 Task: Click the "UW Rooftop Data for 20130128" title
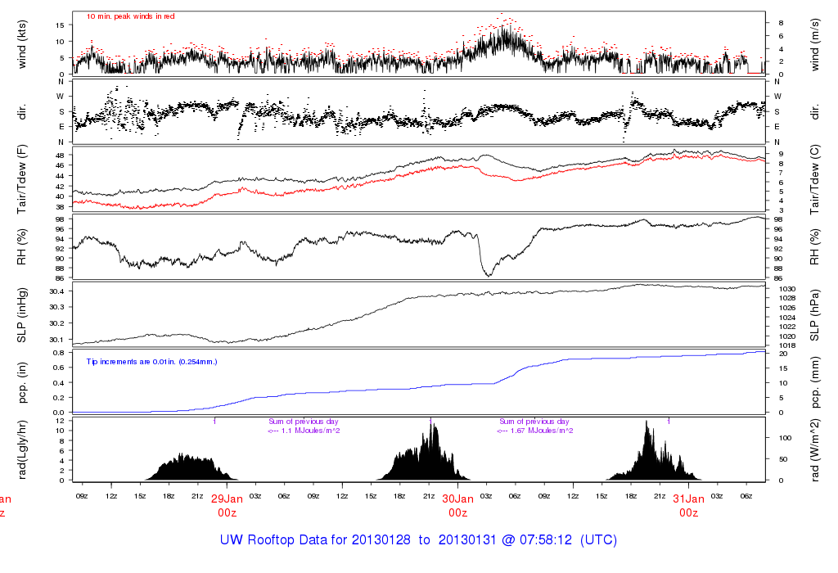pos(315,540)
